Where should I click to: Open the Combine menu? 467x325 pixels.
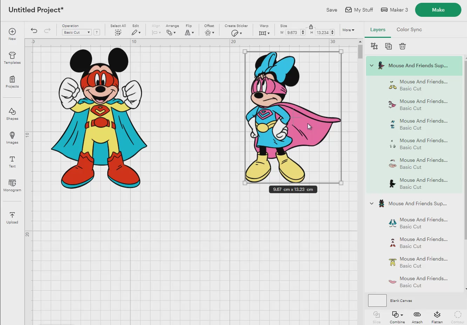click(397, 317)
